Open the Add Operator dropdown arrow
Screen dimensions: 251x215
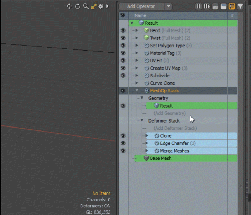(169, 6)
